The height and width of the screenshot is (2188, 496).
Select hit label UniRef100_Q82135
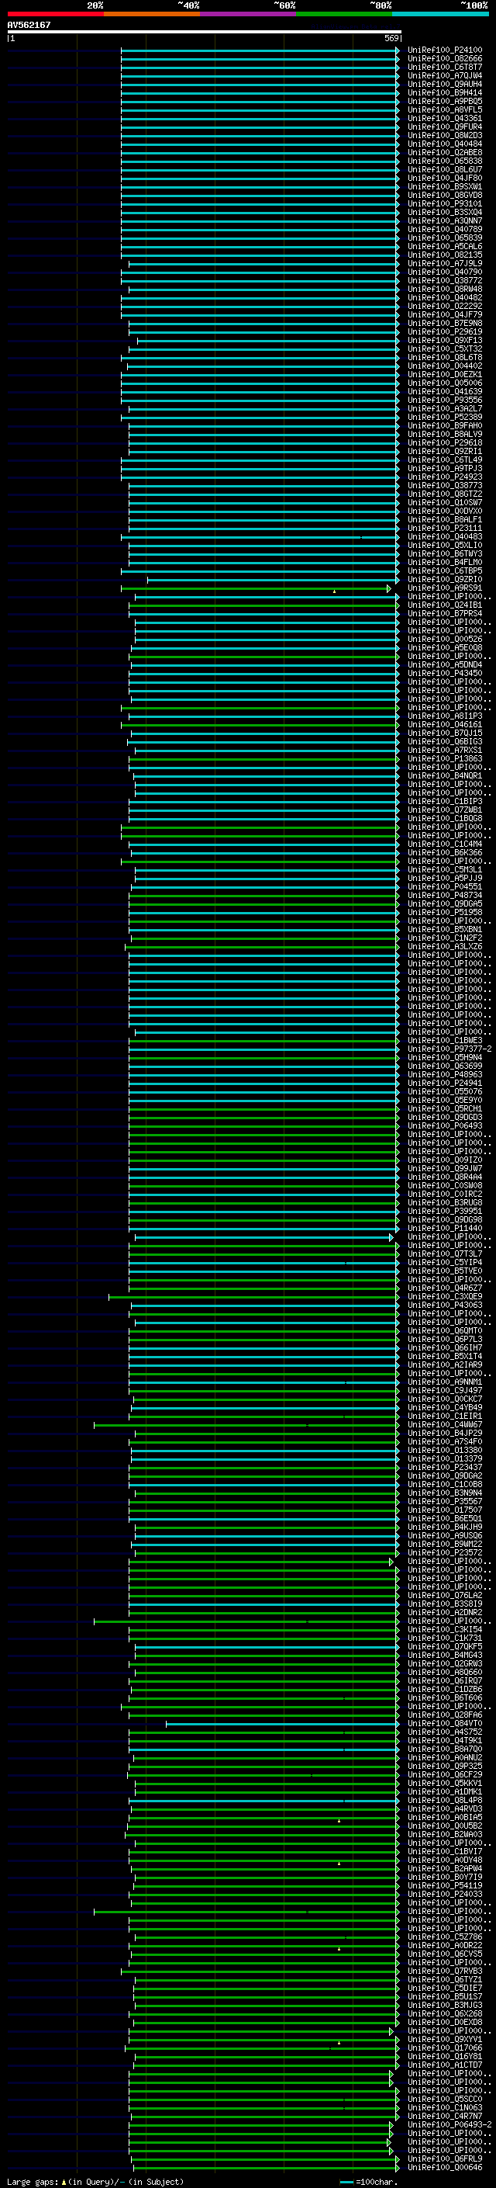(445, 255)
